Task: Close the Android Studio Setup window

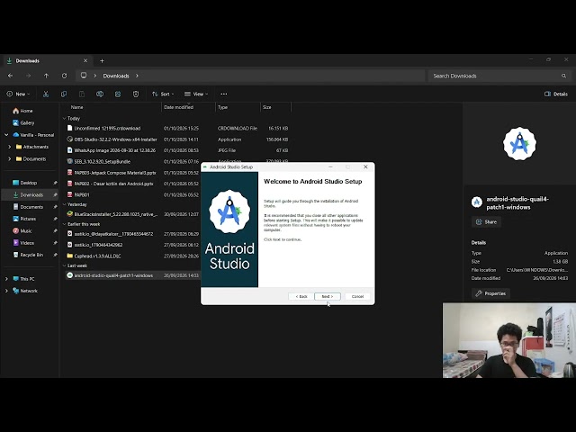Action: click(x=365, y=166)
